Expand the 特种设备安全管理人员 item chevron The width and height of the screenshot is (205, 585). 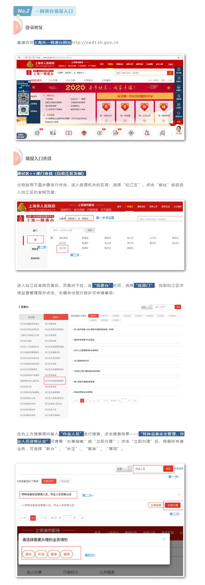179,494
